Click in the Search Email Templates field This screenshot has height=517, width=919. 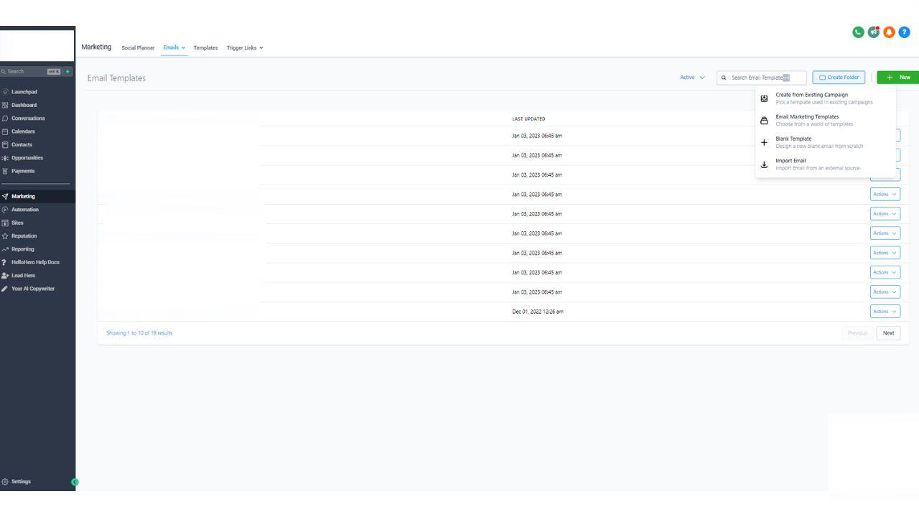pyautogui.click(x=762, y=78)
